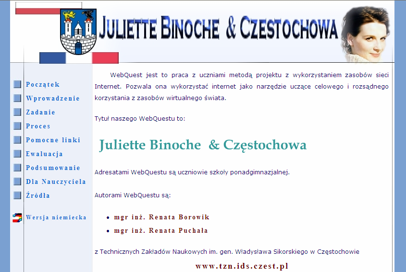
Task: Click author name mgr inż. Renata Borowik
Action: click(x=161, y=217)
